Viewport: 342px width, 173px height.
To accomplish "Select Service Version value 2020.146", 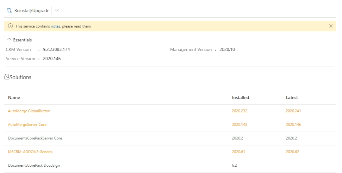I will [52, 59].
